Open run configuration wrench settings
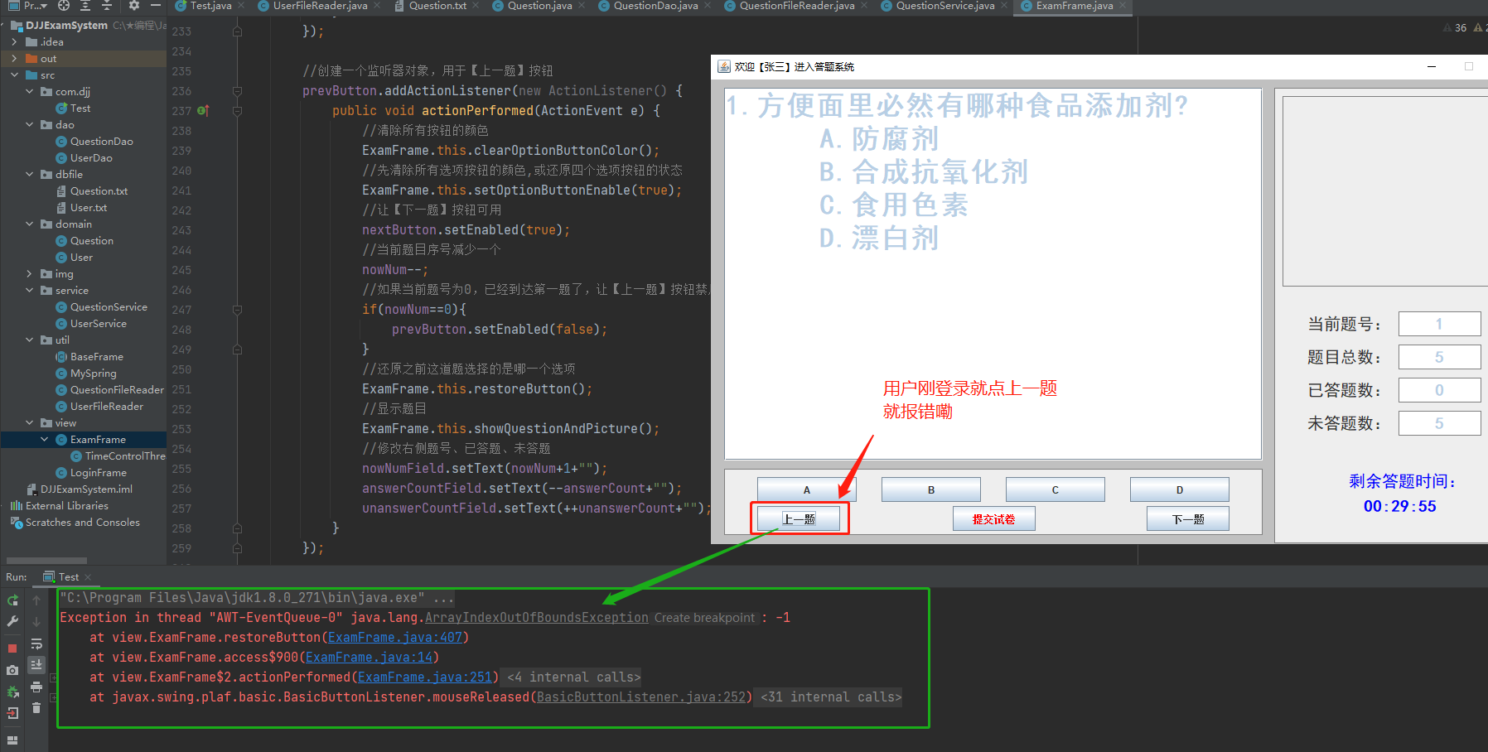The height and width of the screenshot is (752, 1488). (x=12, y=621)
